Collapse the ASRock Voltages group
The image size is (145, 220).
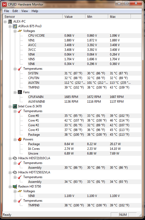pyautogui.click(x=15, y=31)
